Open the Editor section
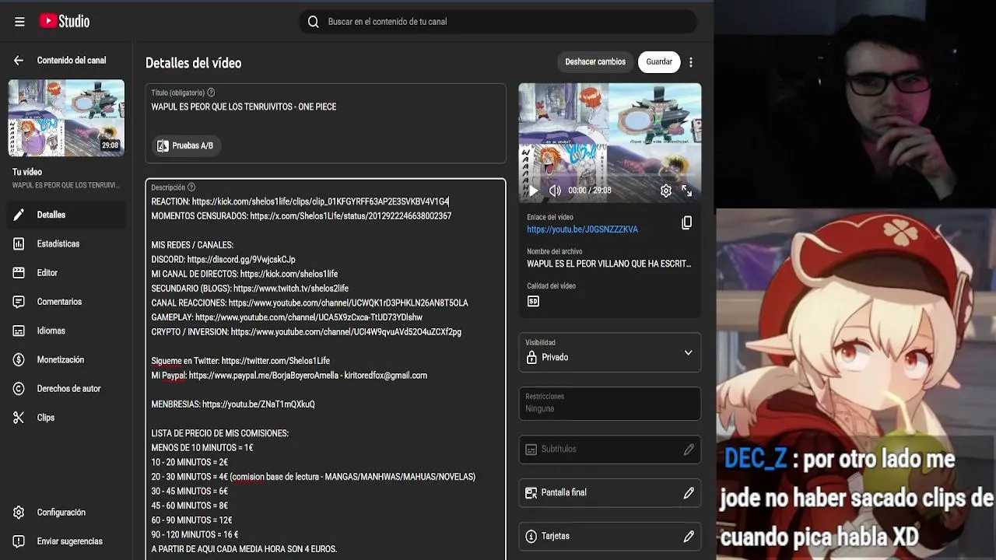996x560 pixels. pos(66,273)
